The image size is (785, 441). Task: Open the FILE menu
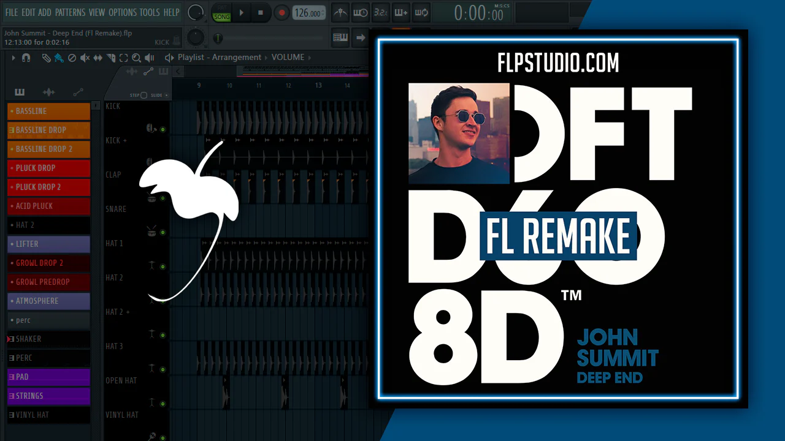pyautogui.click(x=12, y=12)
